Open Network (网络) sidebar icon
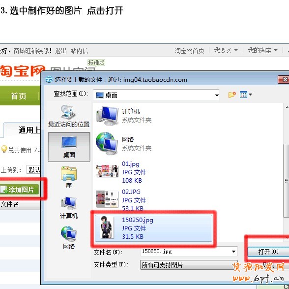The height and width of the screenshot is (289, 289). pos(69,238)
